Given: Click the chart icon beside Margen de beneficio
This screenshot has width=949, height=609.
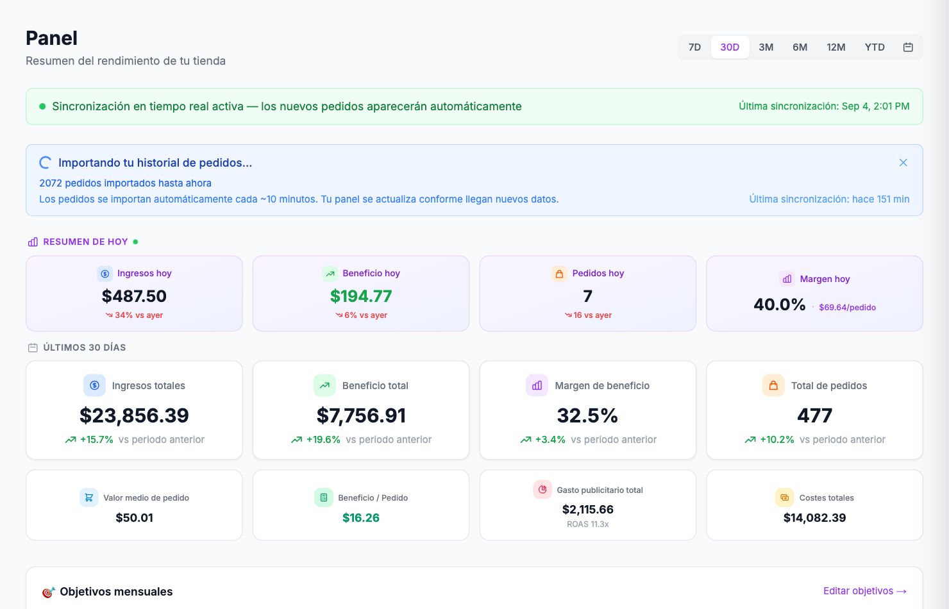Looking at the screenshot, I should click(x=537, y=385).
